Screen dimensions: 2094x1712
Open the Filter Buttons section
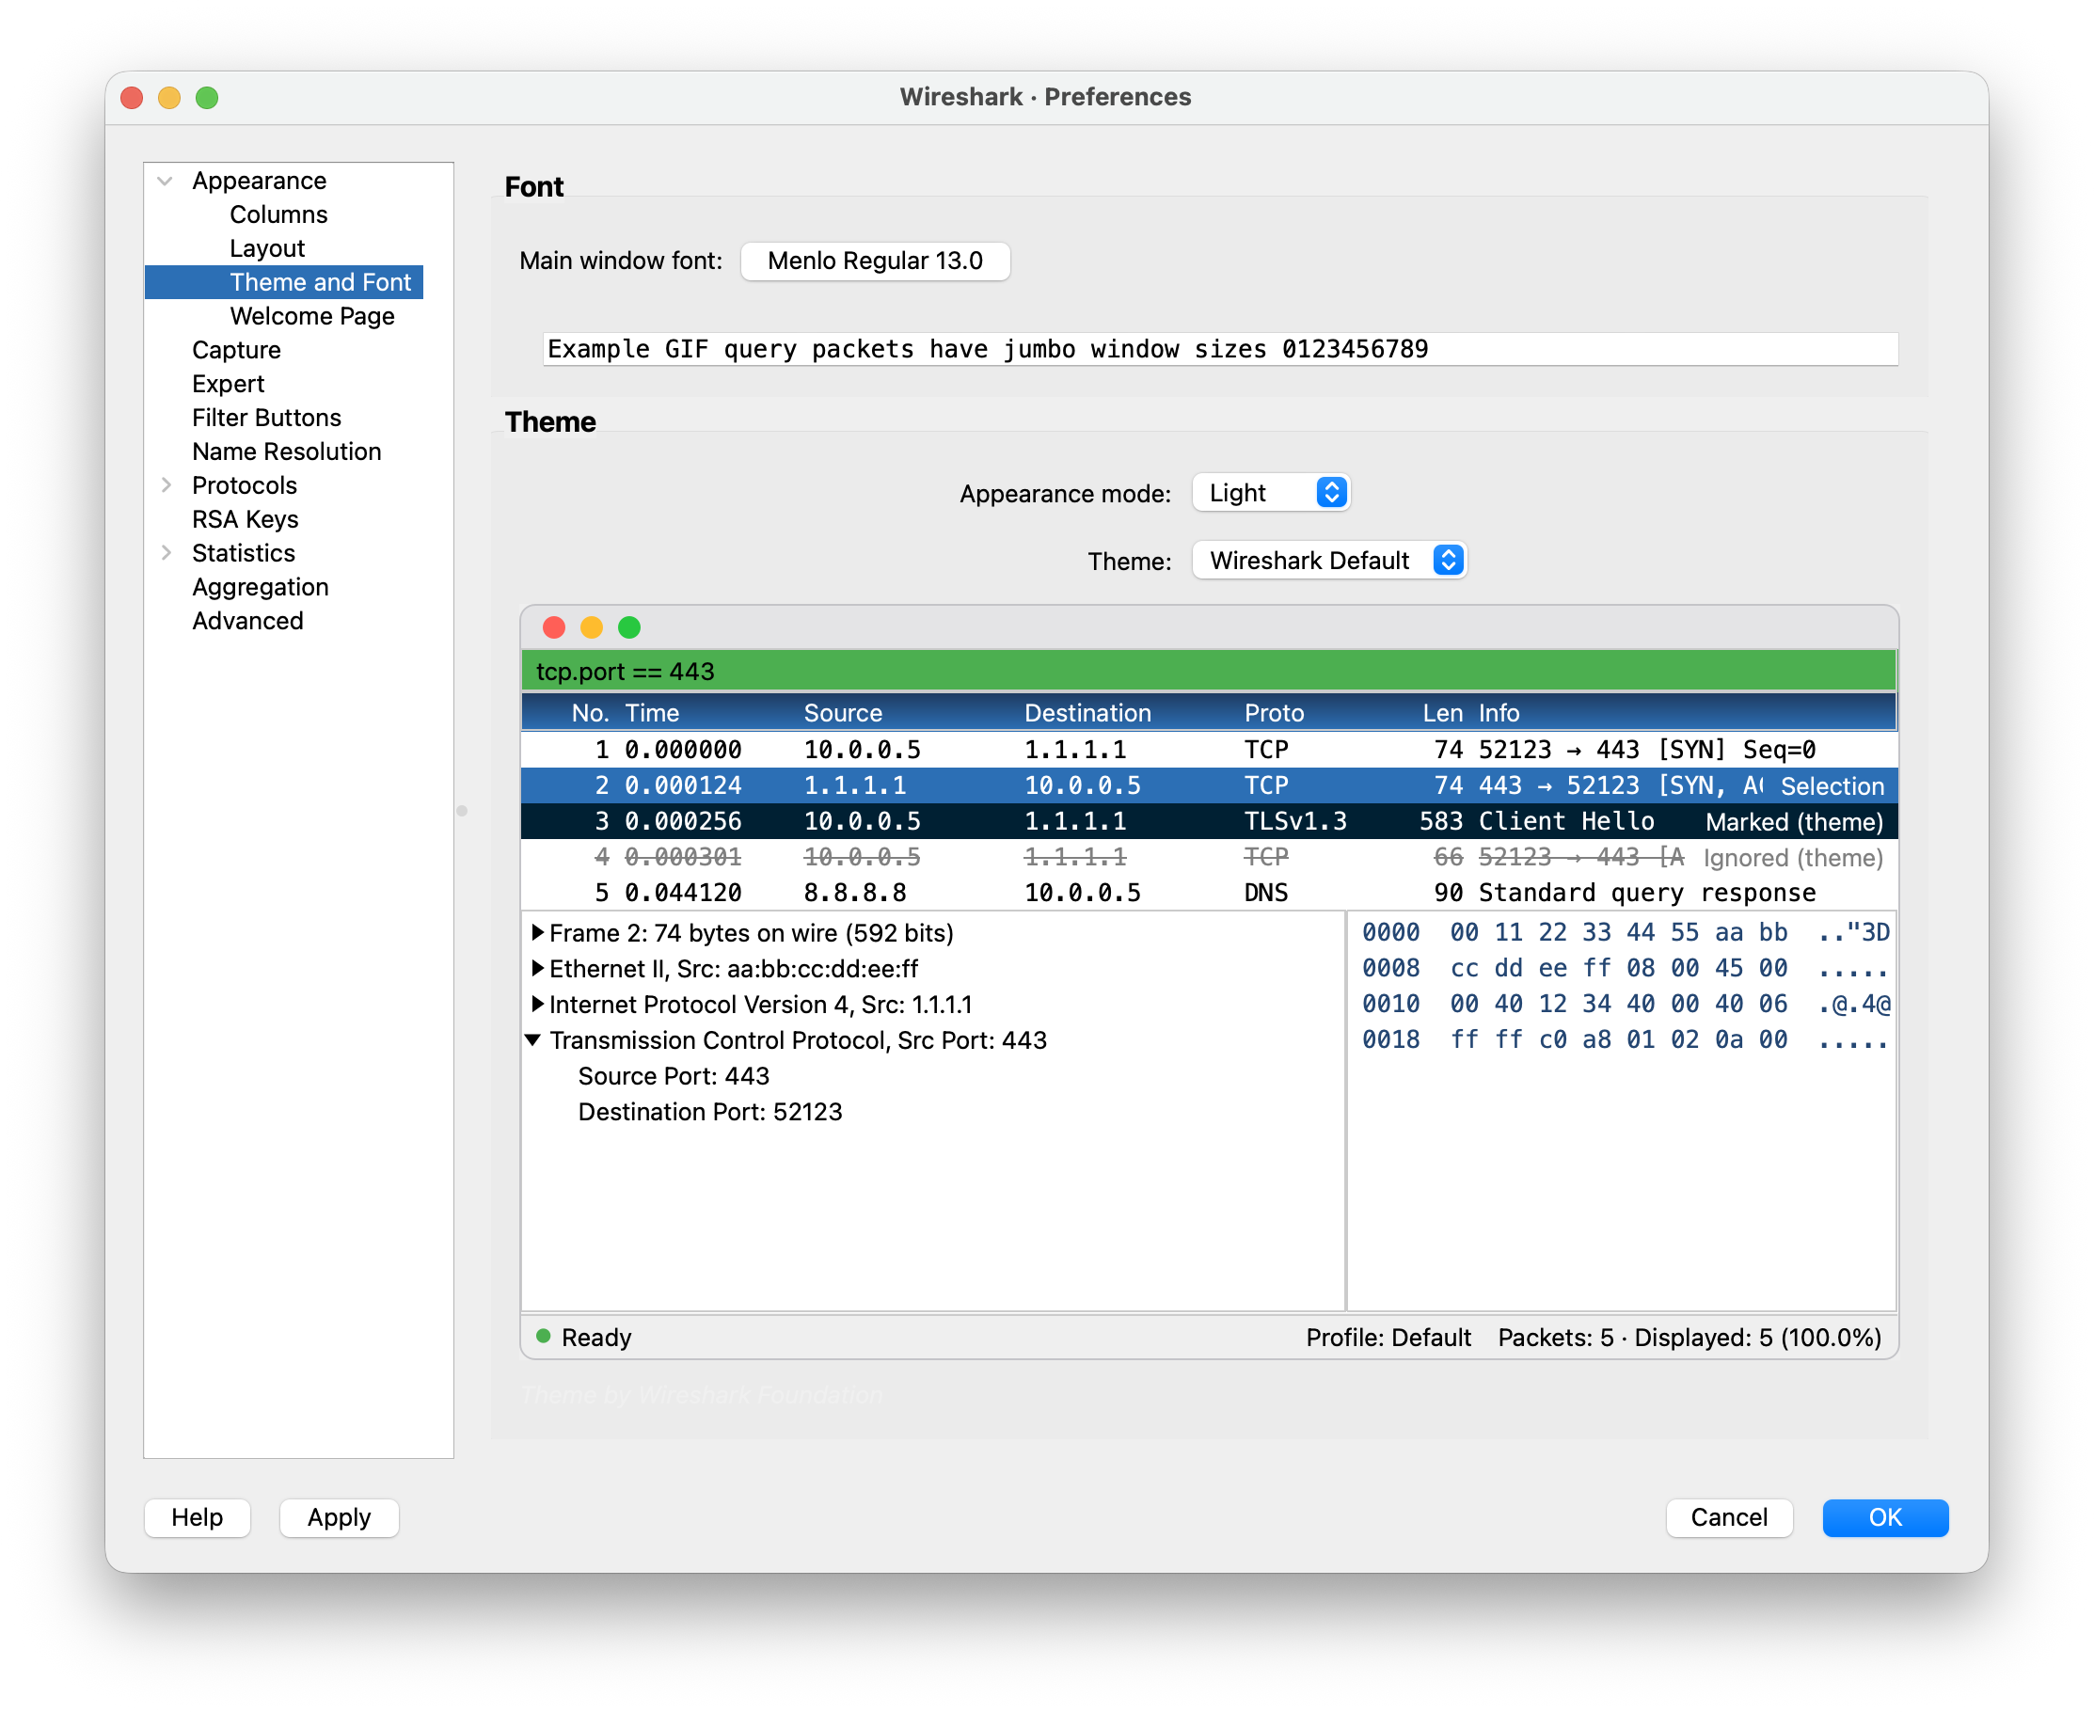(x=266, y=419)
